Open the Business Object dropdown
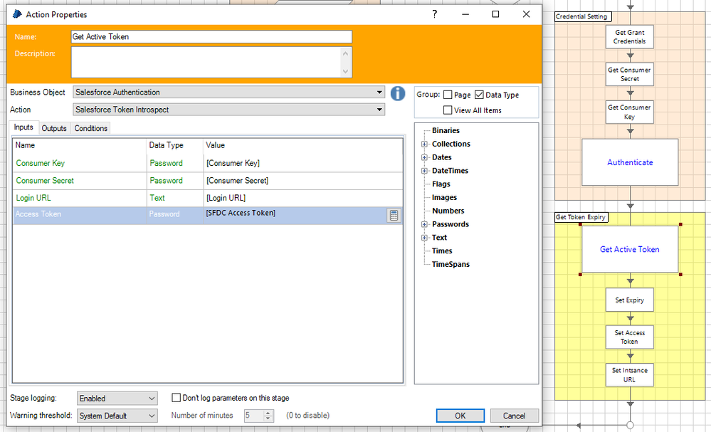Viewport: 711px width, 432px height. pos(228,93)
